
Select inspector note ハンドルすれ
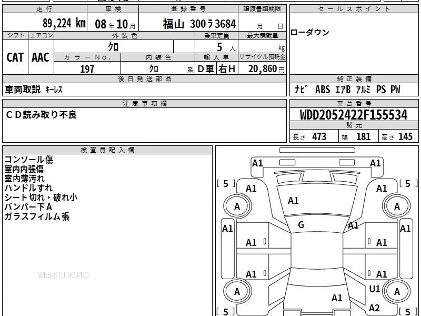pos(28,188)
